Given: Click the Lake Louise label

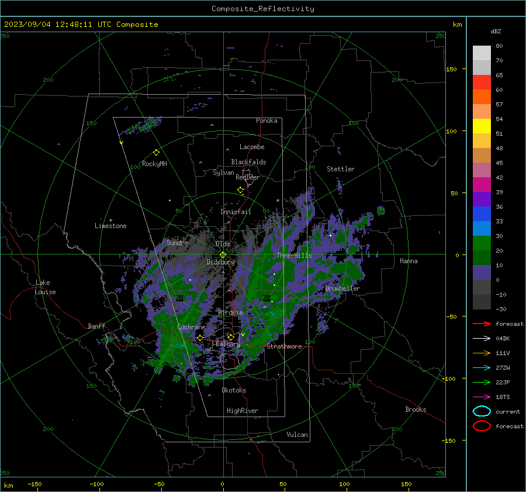Looking at the screenshot, I should [46, 287].
